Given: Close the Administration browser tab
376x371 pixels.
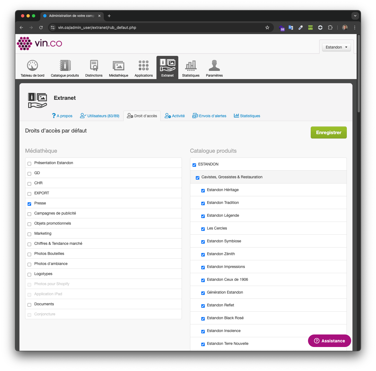Looking at the screenshot, I should click(99, 16).
